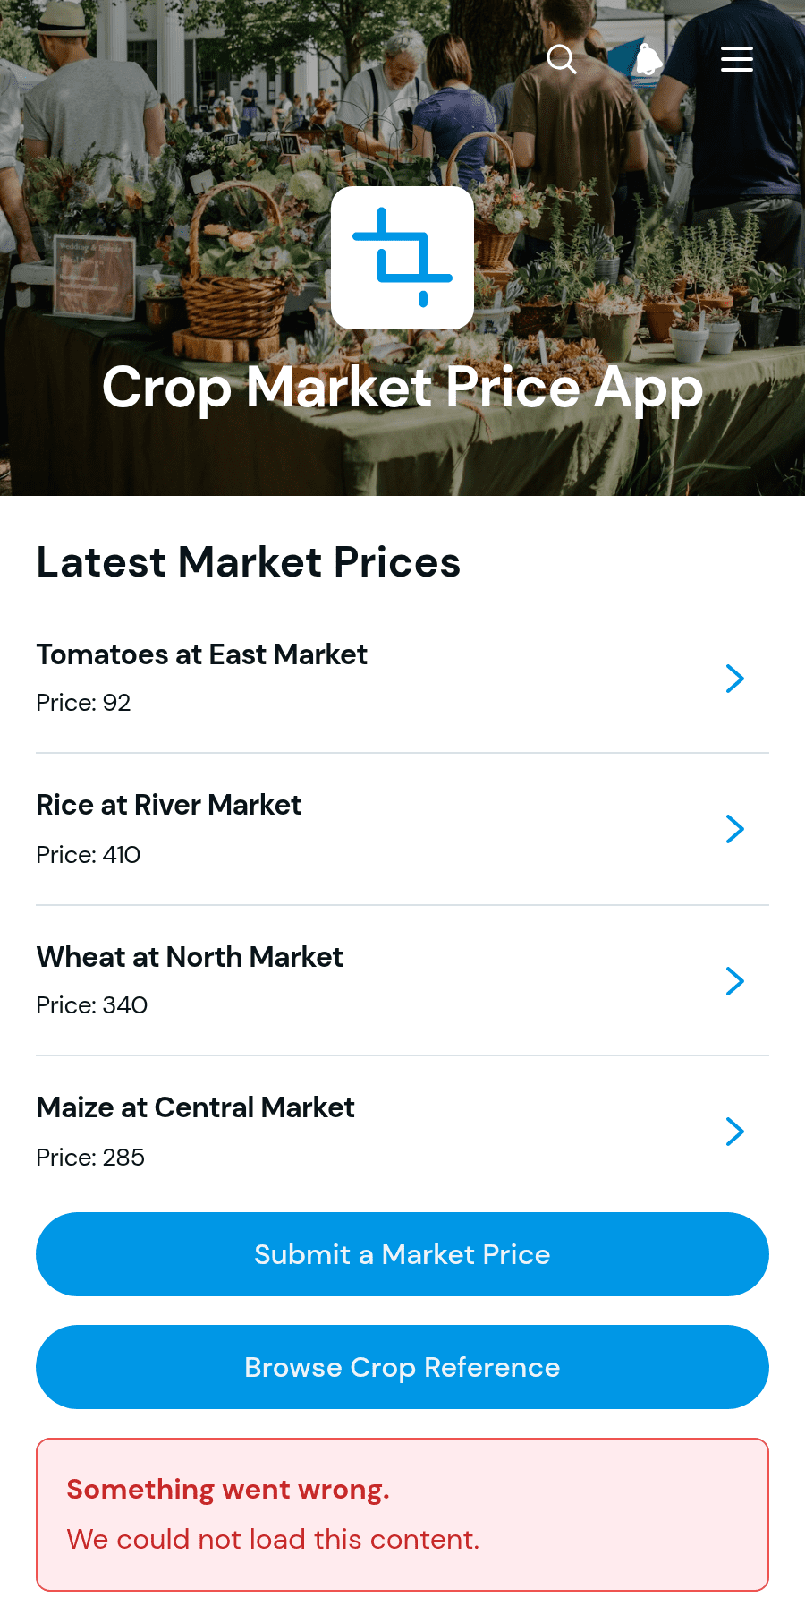The image size is (805, 1615).
Task: Expand Tomatoes at East Market chevron
Action: (735, 679)
